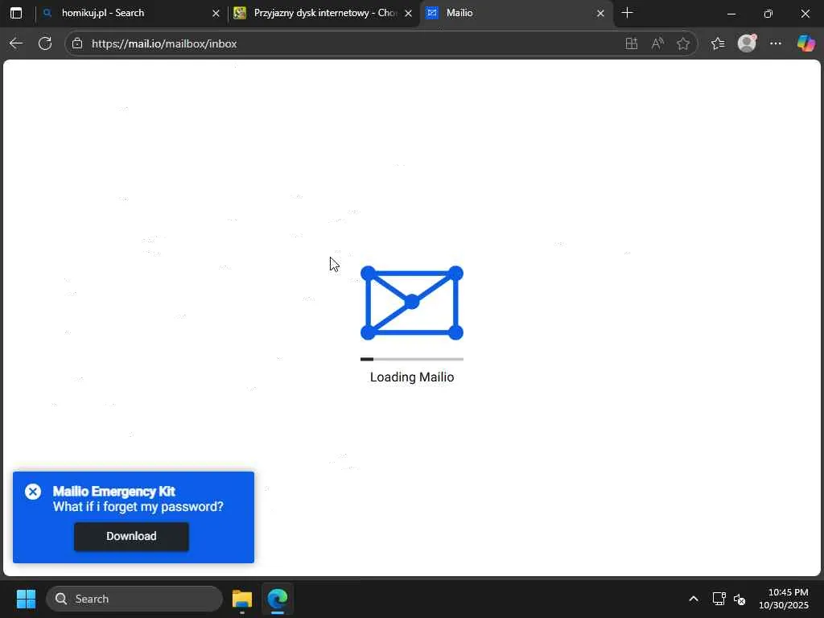Close the Mailio tab

click(x=600, y=13)
